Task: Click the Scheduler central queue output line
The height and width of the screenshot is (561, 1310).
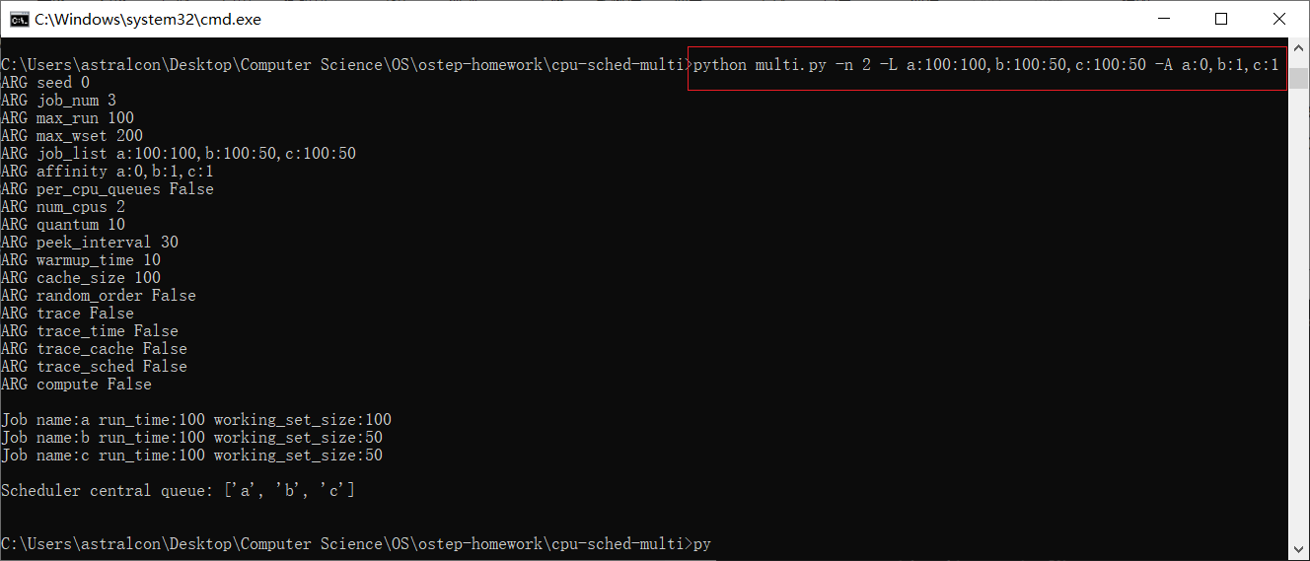Action: tap(179, 491)
